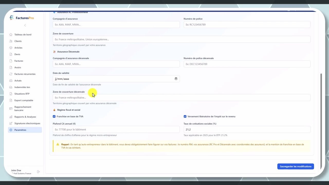Screen dimensions: 329x185
Task: Focus the Numéro de police field
Action: point(247,25)
